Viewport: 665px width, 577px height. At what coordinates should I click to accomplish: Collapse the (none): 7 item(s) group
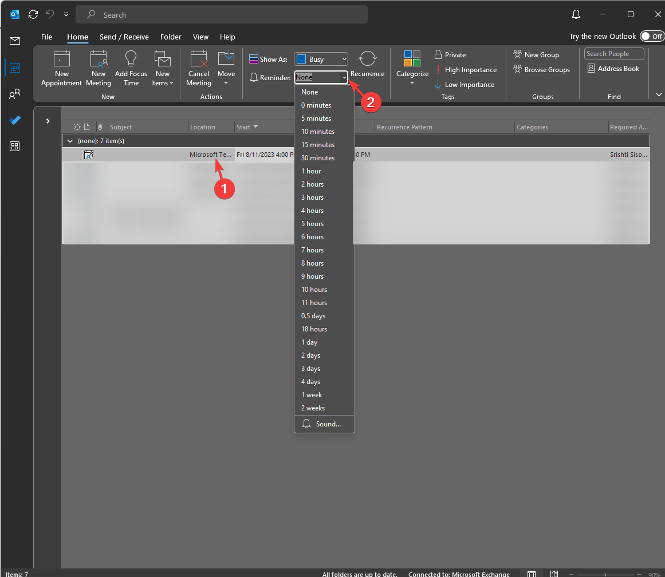[70, 141]
